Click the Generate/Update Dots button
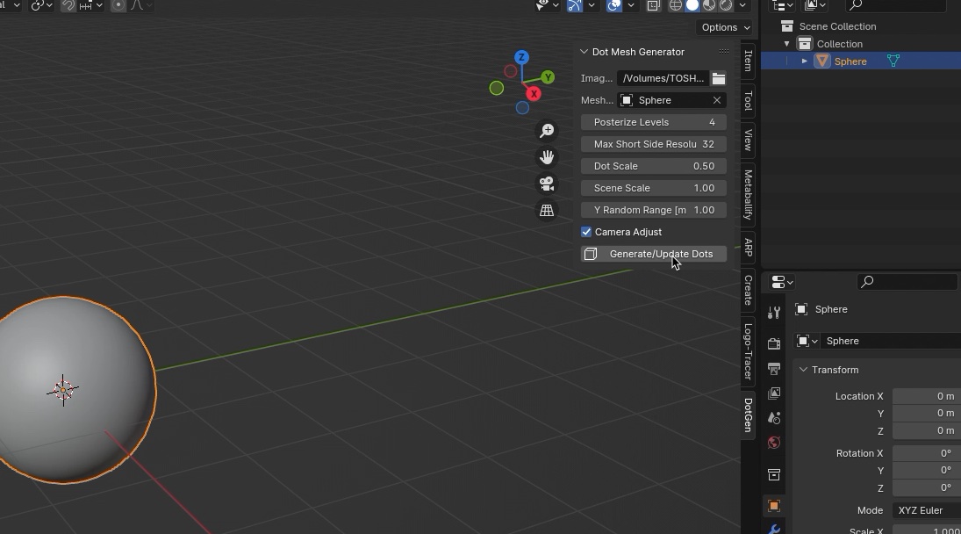Viewport: 961px width, 534px height. tap(653, 254)
